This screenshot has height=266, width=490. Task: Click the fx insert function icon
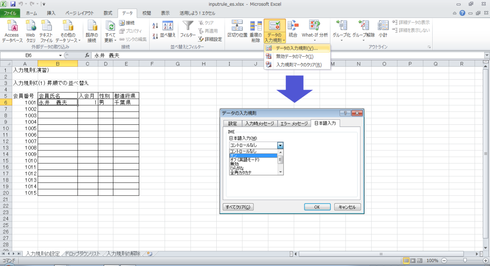point(87,55)
